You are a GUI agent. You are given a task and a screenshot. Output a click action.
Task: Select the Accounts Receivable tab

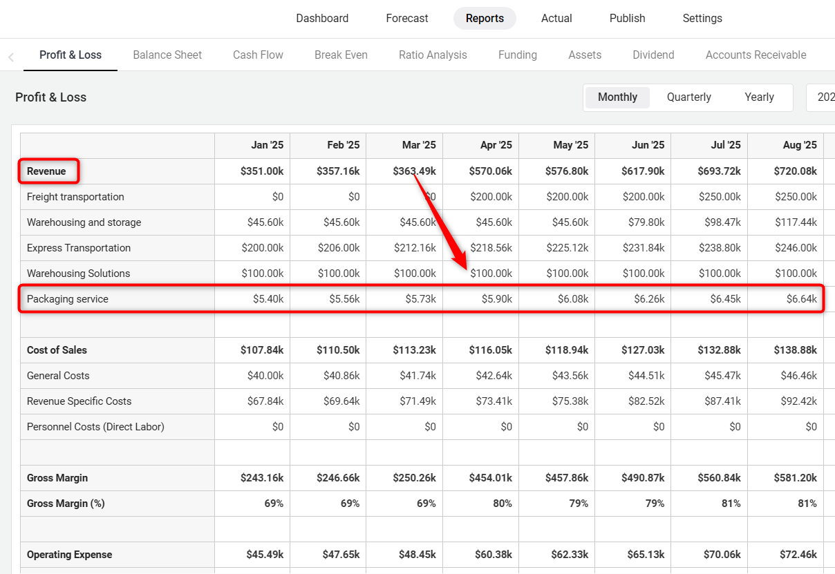pyautogui.click(x=756, y=55)
